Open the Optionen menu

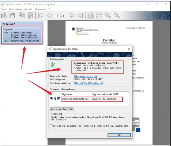pyautogui.click(x=41, y=9)
